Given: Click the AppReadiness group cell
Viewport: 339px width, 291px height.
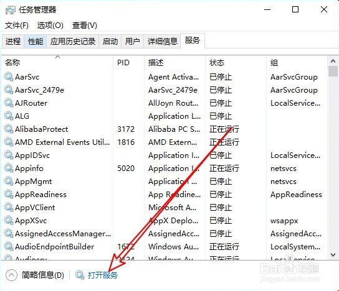Looking at the screenshot, I should (296, 195).
